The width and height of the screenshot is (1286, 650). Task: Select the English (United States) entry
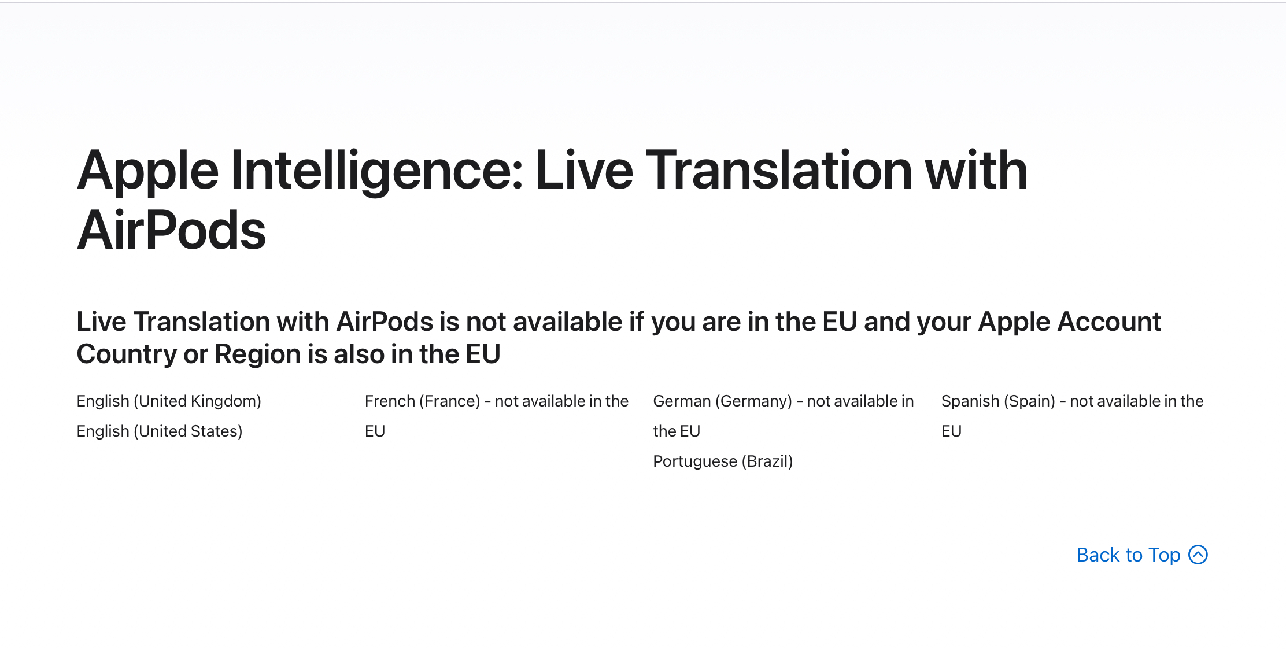click(x=160, y=431)
